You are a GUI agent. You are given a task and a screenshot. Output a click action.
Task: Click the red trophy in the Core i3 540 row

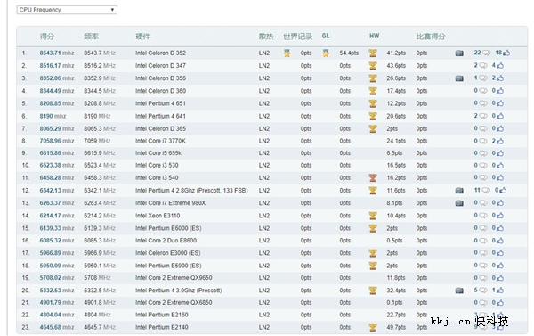[x=373, y=178]
